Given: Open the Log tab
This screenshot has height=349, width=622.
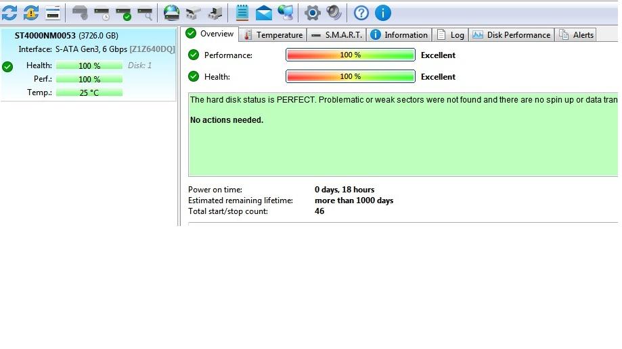Looking at the screenshot, I should tap(451, 35).
